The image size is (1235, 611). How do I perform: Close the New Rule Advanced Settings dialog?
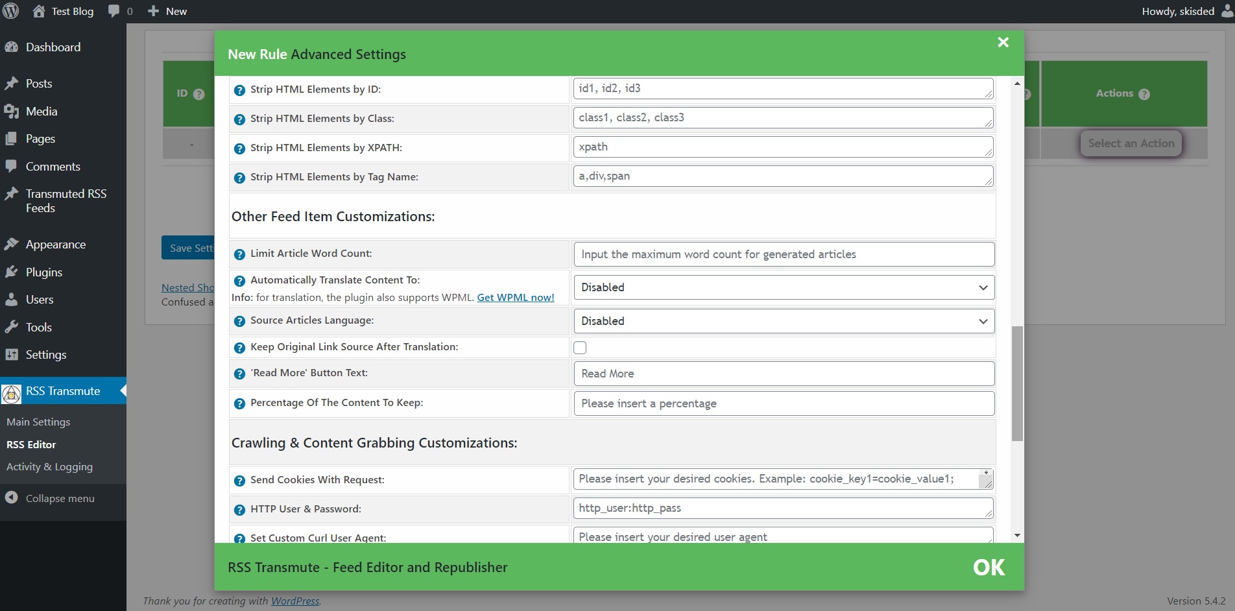pos(1003,42)
